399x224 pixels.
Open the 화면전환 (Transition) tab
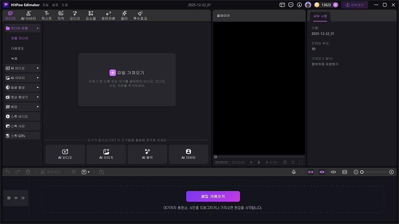(x=108, y=15)
